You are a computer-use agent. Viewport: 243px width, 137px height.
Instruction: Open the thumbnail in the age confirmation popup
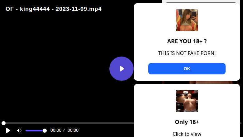coord(187,20)
